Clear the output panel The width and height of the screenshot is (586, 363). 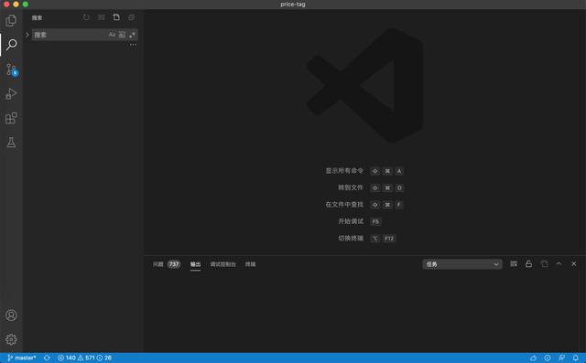pos(514,263)
